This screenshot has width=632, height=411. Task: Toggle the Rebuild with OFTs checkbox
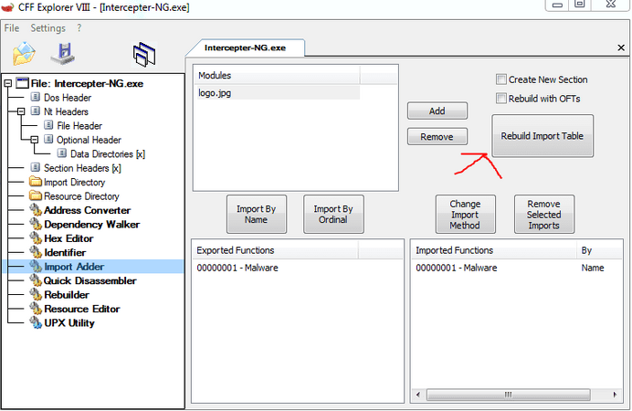pyautogui.click(x=501, y=99)
